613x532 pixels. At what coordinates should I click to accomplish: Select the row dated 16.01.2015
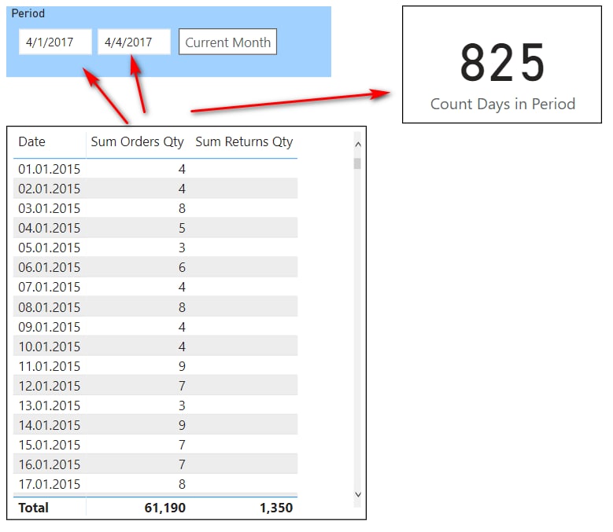[156, 464]
